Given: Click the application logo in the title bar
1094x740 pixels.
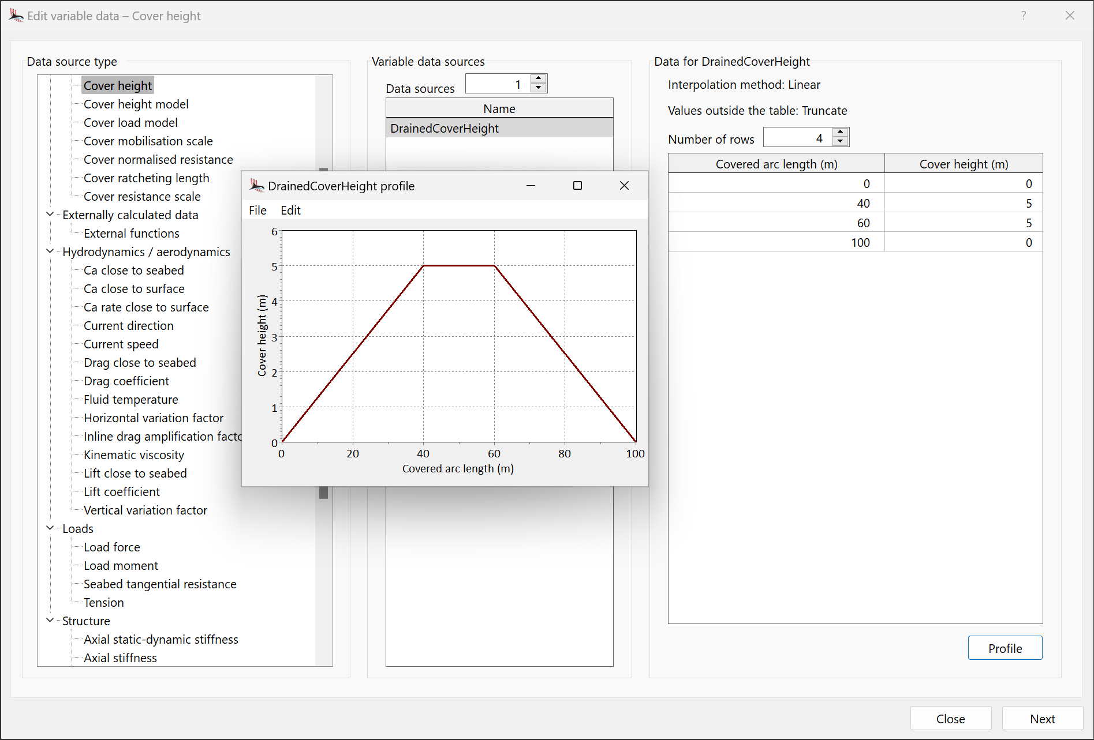Looking at the screenshot, I should click(16, 15).
